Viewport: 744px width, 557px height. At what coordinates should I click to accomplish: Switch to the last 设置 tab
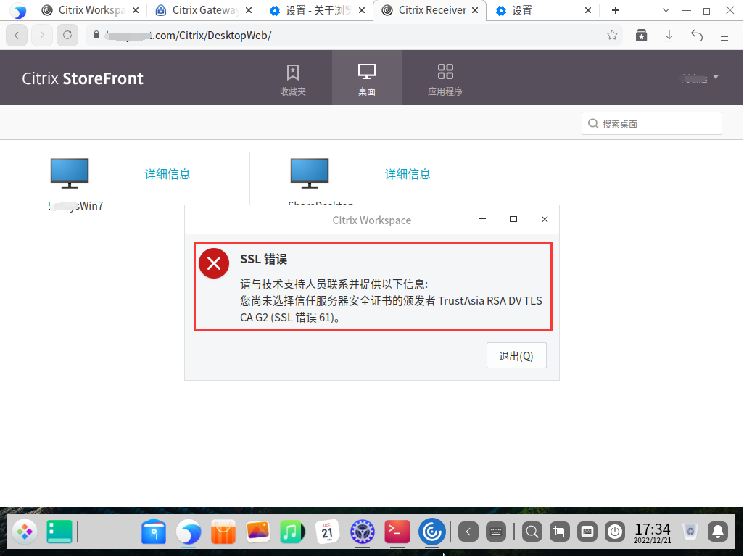point(543,10)
